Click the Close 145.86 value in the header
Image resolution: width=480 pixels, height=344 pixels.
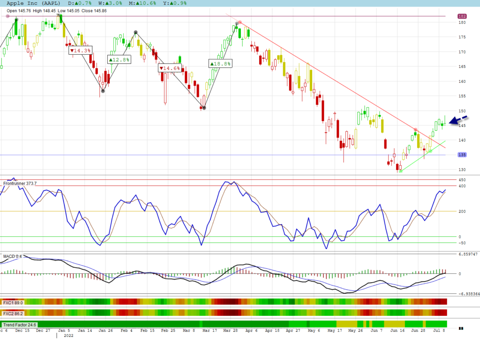pyautogui.click(x=94, y=11)
